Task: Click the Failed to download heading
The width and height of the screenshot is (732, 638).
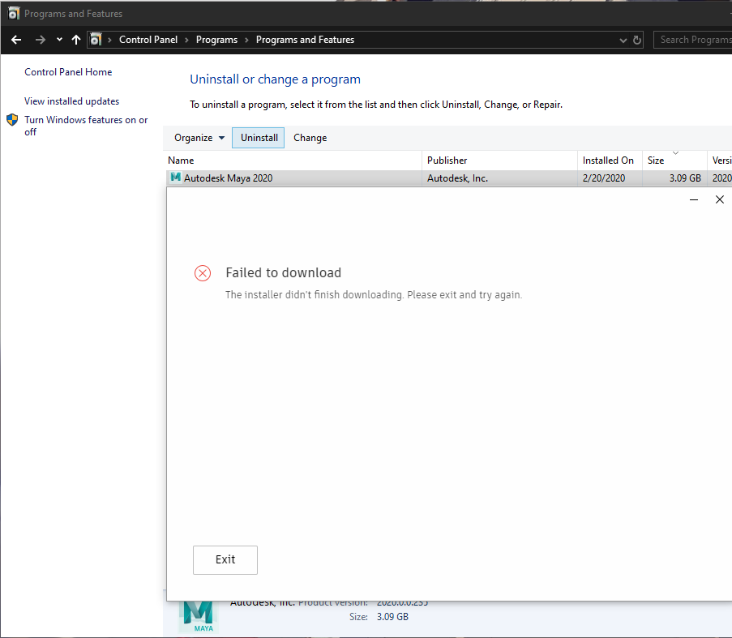Action: tap(284, 272)
